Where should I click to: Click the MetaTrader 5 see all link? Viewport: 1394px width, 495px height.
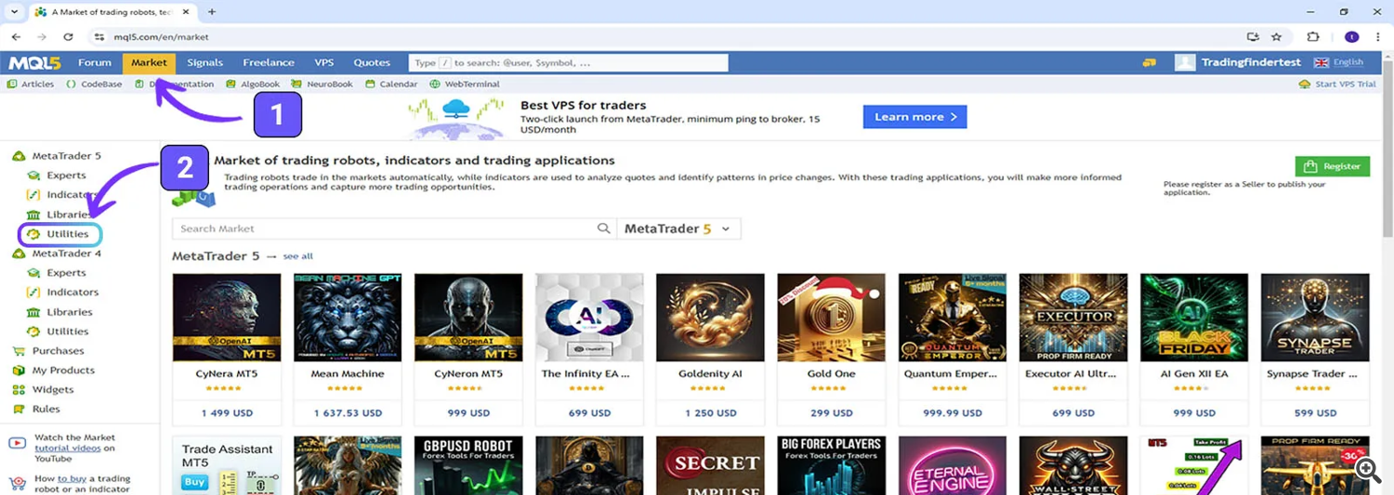click(x=298, y=256)
